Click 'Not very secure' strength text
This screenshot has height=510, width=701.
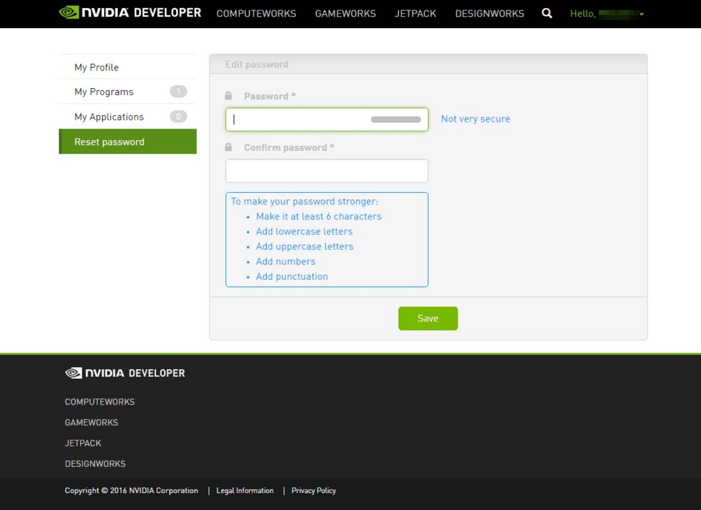tap(475, 119)
